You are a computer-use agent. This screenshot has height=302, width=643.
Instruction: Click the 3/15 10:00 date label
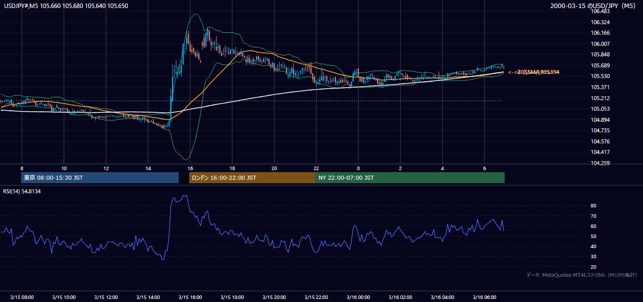click(64, 297)
